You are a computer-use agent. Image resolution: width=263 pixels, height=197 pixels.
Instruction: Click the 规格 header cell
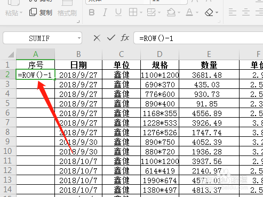[x=160, y=65]
